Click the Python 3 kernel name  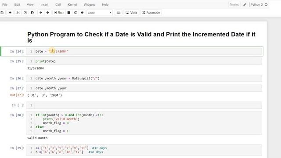tap(256, 5)
